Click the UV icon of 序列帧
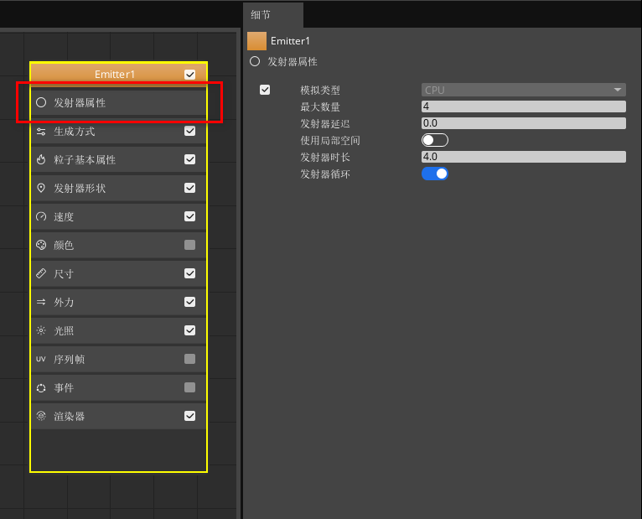The image size is (642, 519). pyautogui.click(x=41, y=359)
